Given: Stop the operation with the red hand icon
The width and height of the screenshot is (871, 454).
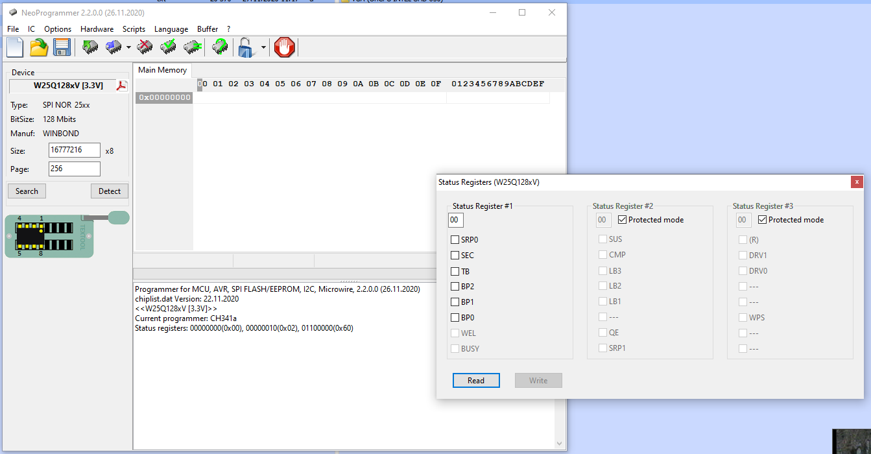Looking at the screenshot, I should 284,47.
